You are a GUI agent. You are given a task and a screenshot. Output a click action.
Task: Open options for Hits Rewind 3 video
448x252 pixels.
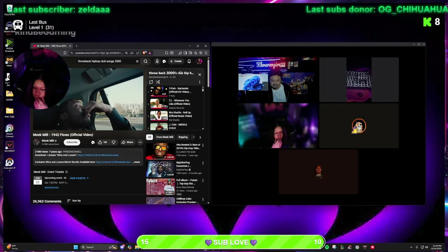(203, 145)
